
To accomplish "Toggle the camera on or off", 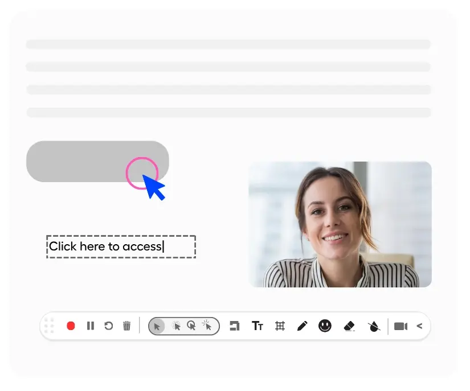I will coord(400,326).
